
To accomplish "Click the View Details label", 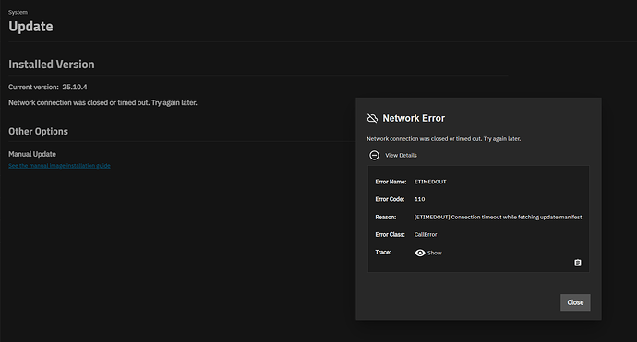I will coord(401,155).
